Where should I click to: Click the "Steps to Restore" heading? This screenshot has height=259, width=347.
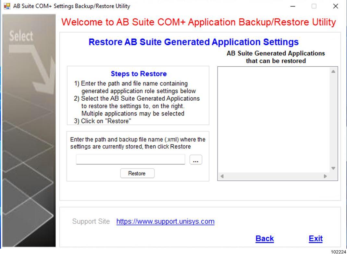[139, 73]
